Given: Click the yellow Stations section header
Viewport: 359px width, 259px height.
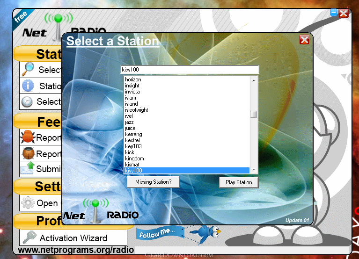Looking at the screenshot, I should point(38,54).
